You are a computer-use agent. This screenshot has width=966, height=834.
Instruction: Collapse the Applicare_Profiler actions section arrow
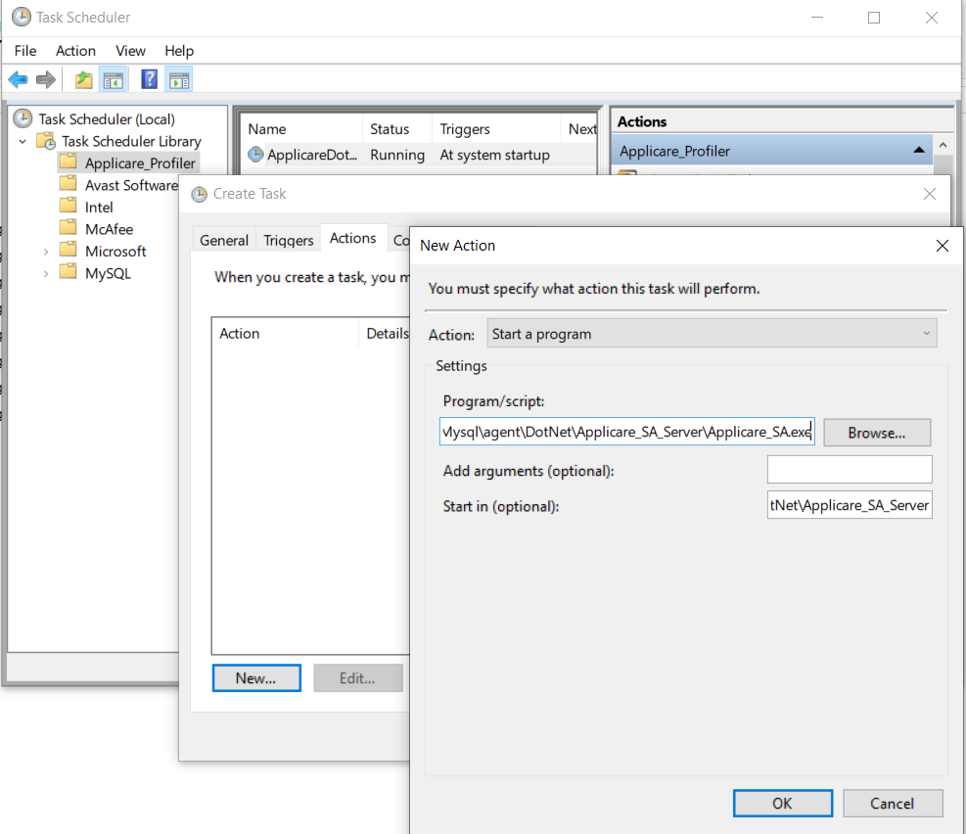(x=918, y=151)
